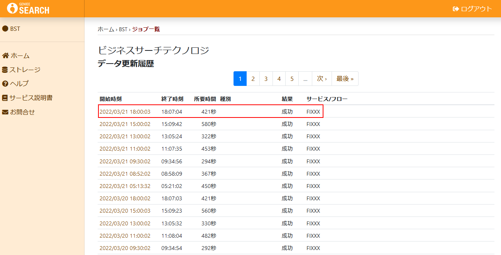This screenshot has width=501, height=255.
Task: Open job 2022/03/21 08:52:02
Action: tap(125, 173)
